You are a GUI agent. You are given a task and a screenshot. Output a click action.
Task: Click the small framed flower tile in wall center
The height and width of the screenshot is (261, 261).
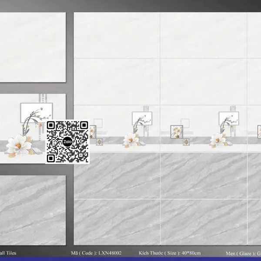177,129
